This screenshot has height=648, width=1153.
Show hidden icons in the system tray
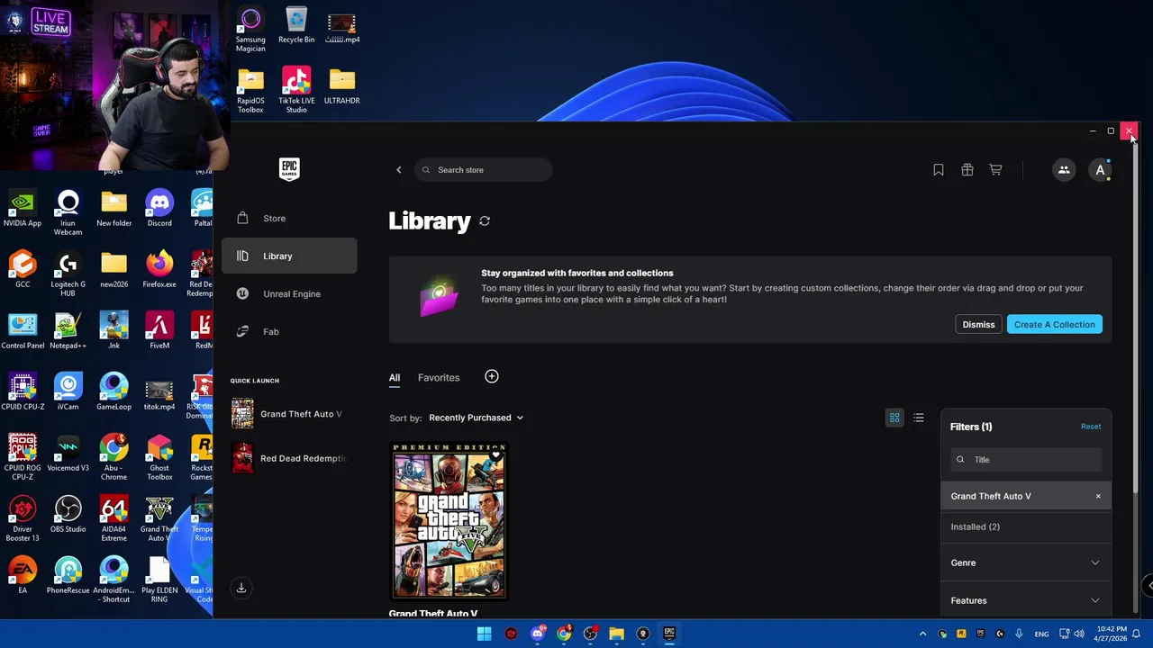click(x=922, y=634)
